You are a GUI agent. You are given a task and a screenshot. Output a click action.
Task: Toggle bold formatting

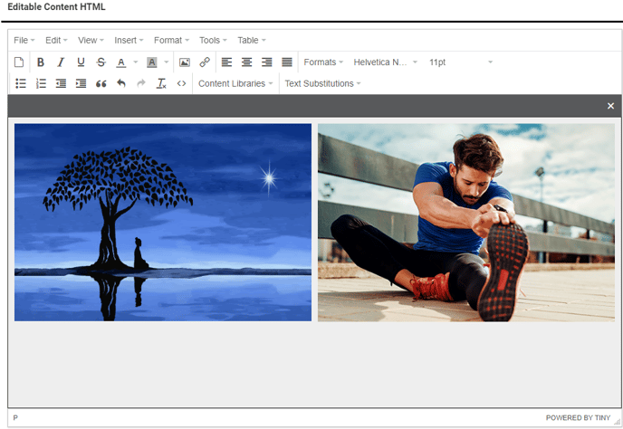[x=41, y=62]
